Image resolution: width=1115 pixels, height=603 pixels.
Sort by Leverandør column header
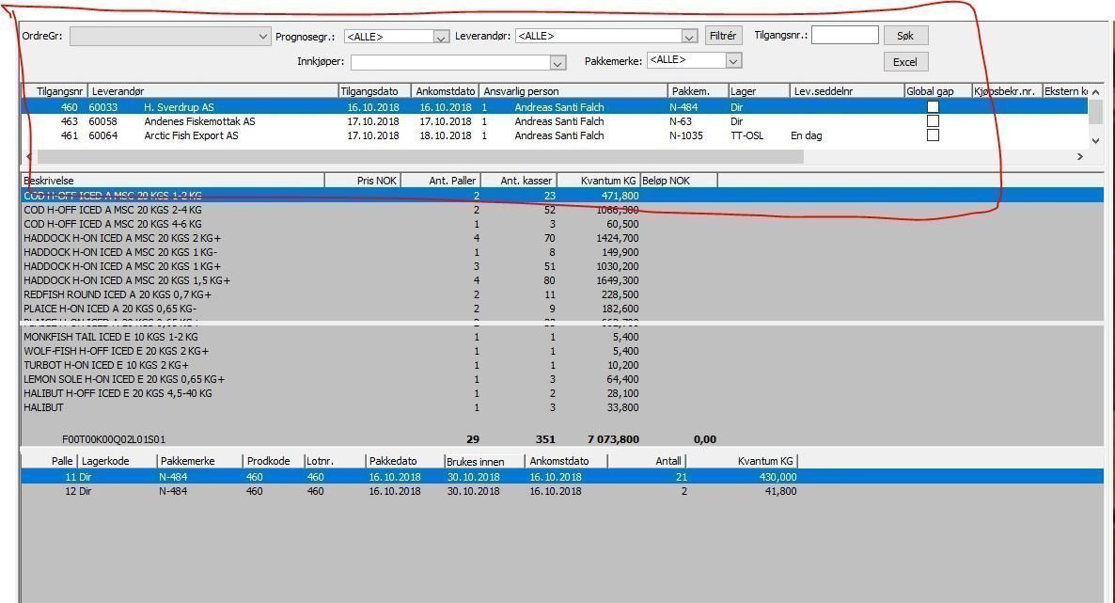tap(212, 91)
